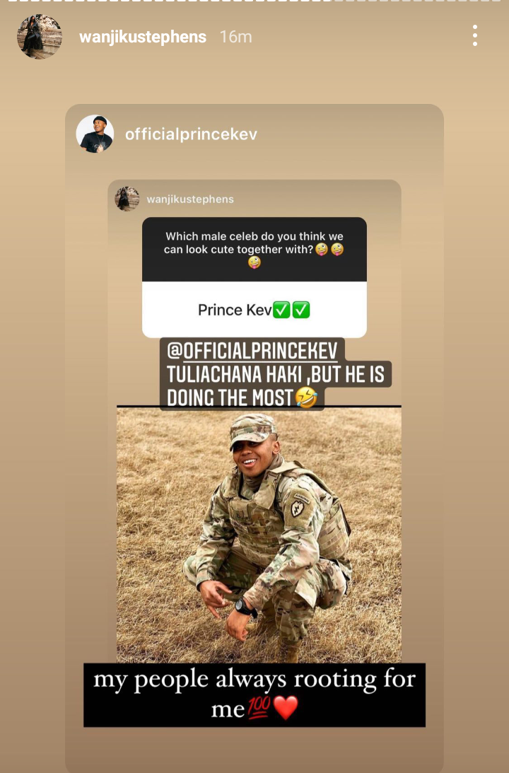509x773 pixels.
Task: Tap the small wanjikustephens avatar in the nested story
Action: pyautogui.click(x=127, y=199)
